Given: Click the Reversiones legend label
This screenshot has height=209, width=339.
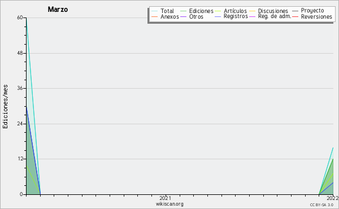Looking at the screenshot, I should (316, 16).
